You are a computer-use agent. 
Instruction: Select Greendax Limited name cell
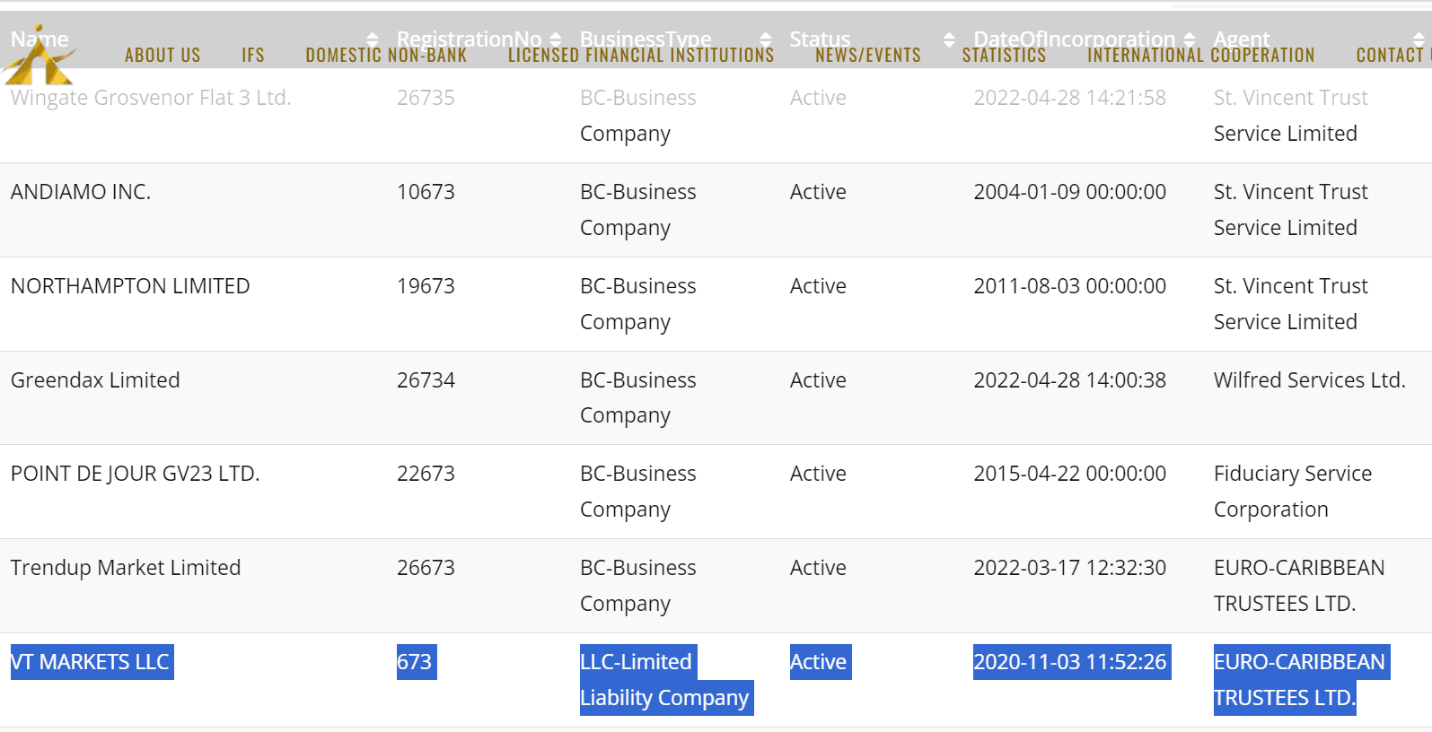95,380
